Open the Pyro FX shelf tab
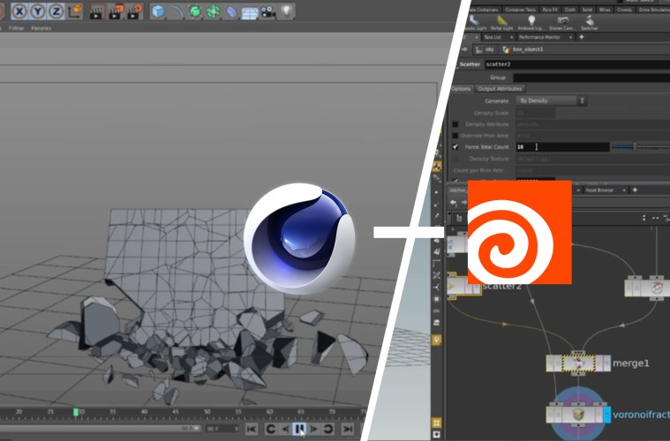The width and height of the screenshot is (670, 441). (550, 10)
